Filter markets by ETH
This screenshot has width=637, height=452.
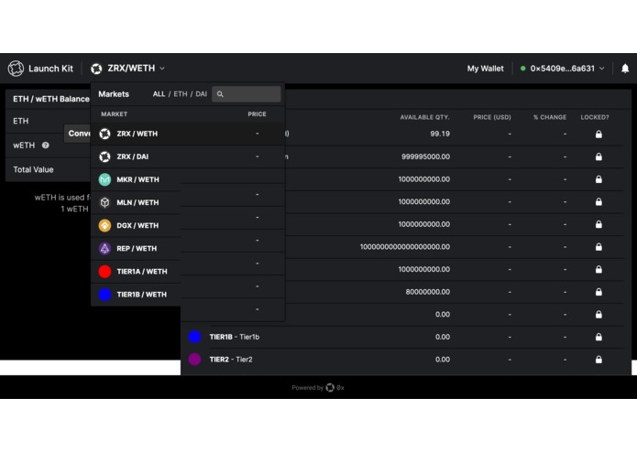point(181,94)
